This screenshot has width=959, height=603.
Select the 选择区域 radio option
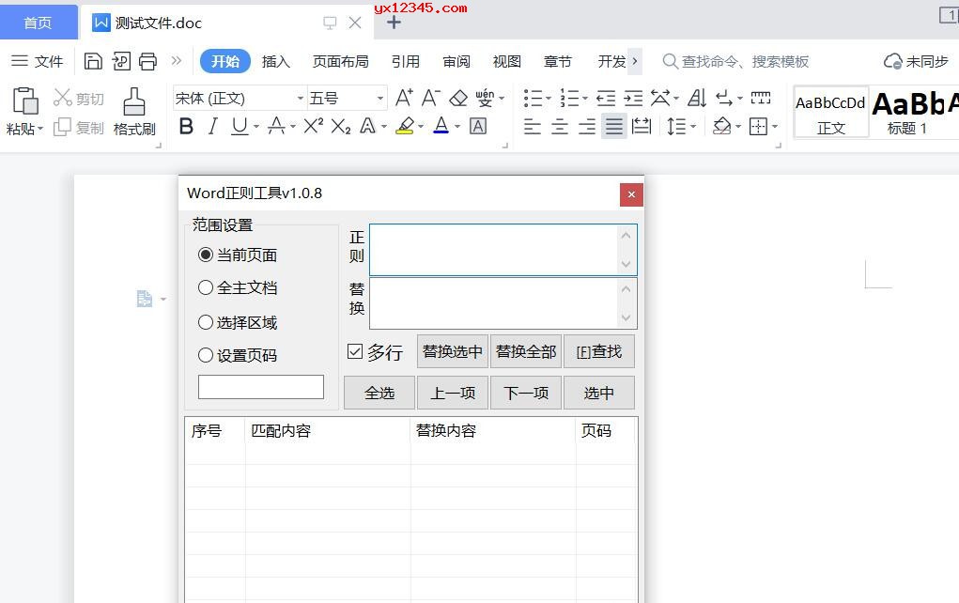pyautogui.click(x=206, y=322)
